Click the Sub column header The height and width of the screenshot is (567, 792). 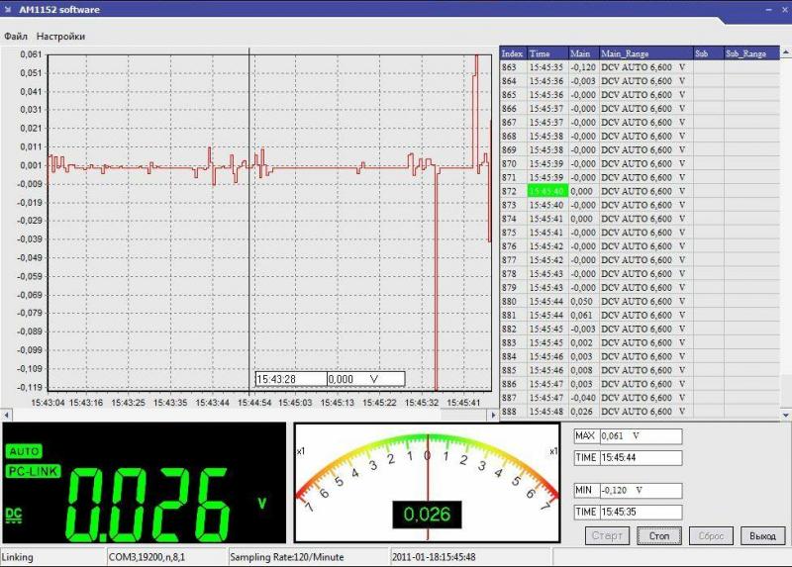pyautogui.click(x=709, y=53)
